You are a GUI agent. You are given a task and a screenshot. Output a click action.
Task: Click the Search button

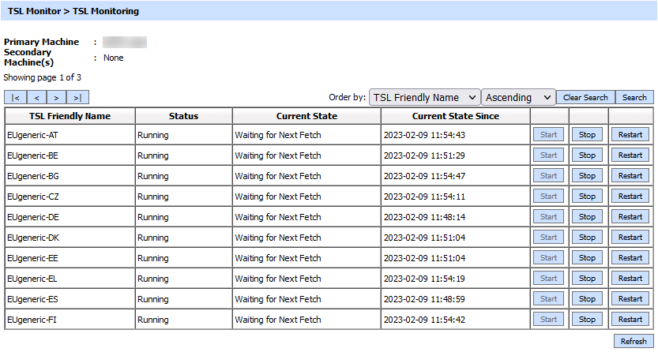pos(634,98)
